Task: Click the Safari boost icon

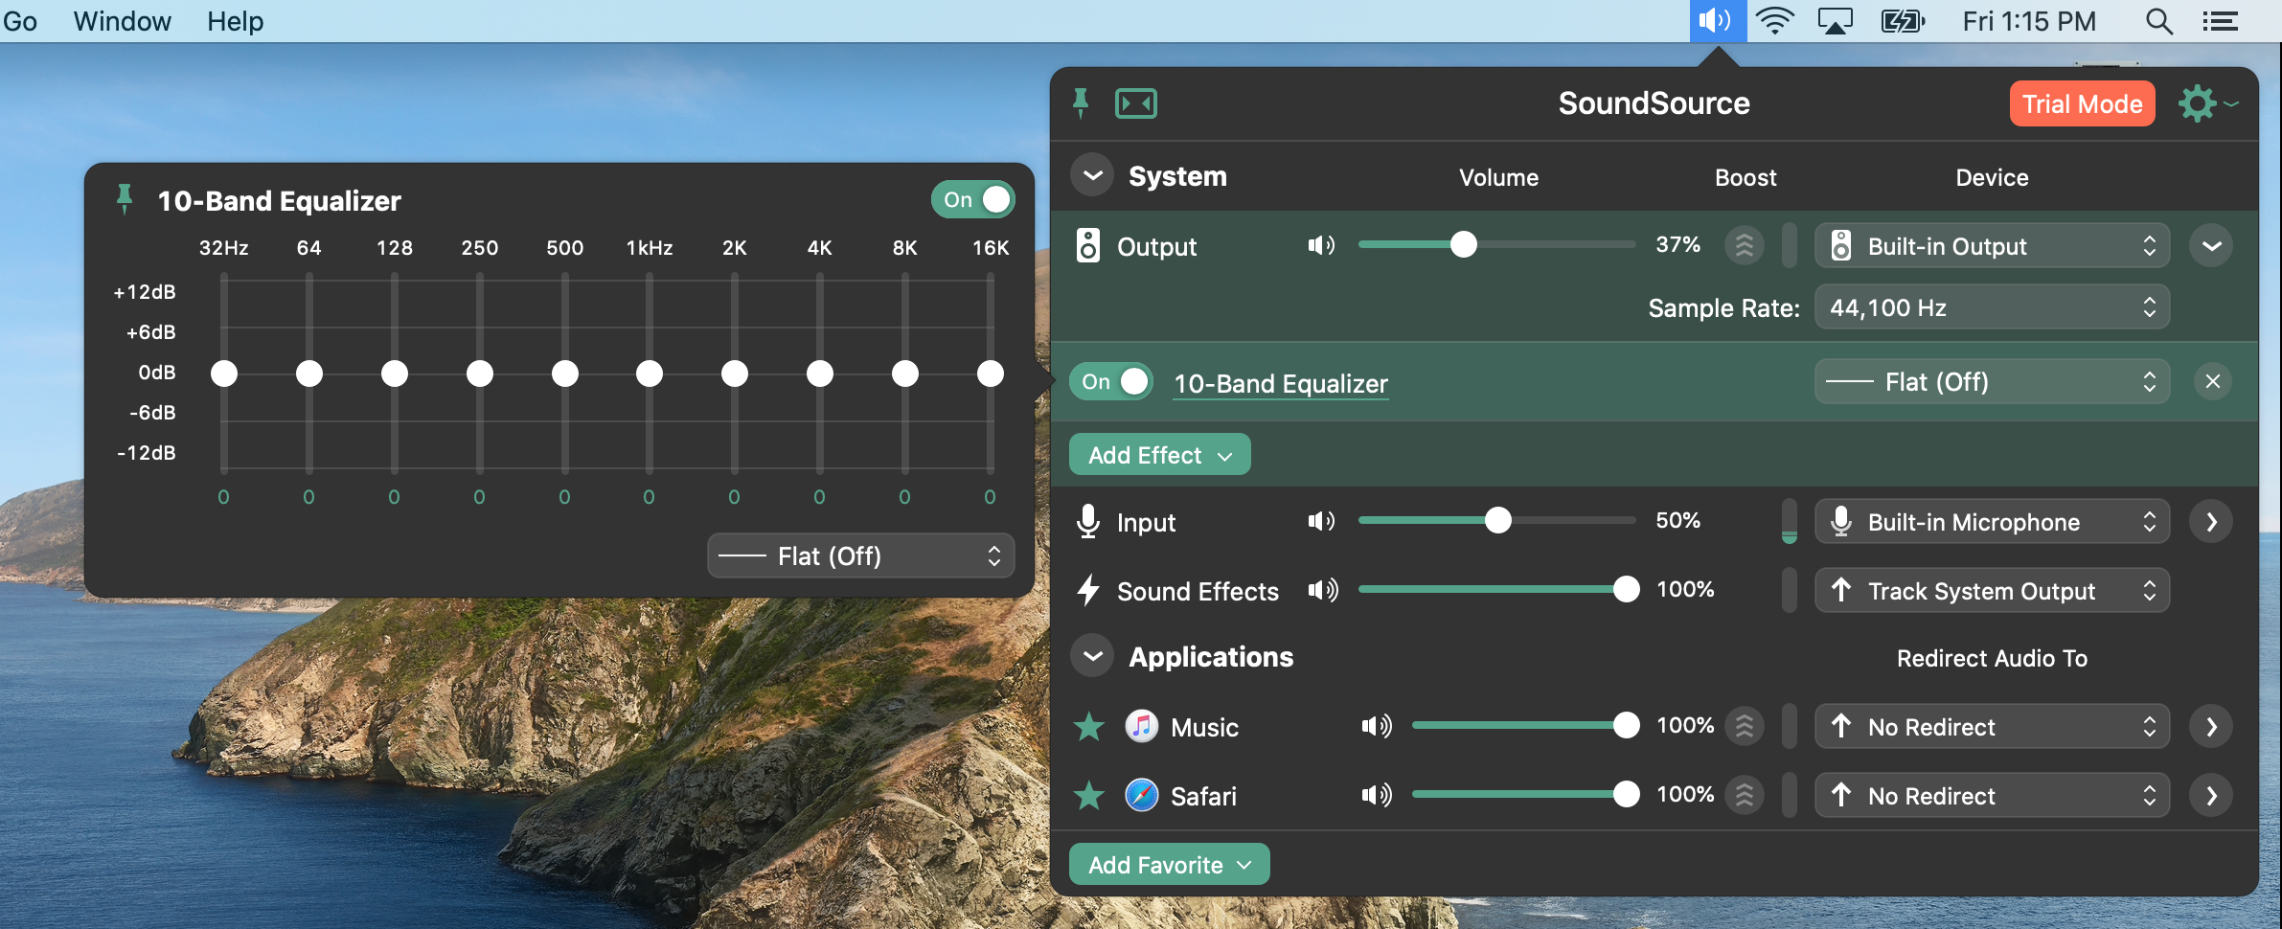Action: [x=1745, y=795]
